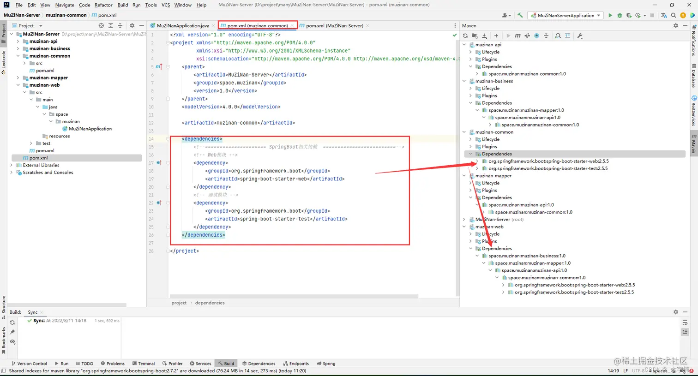
Task: Pin the Build Sync tab
Action: [x=12, y=332]
